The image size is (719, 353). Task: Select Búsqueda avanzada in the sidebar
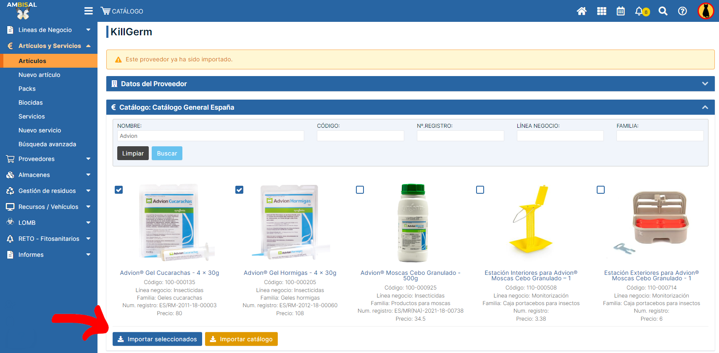pyautogui.click(x=47, y=144)
